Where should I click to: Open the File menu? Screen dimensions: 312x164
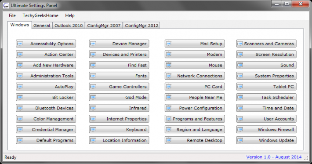pos(12,15)
